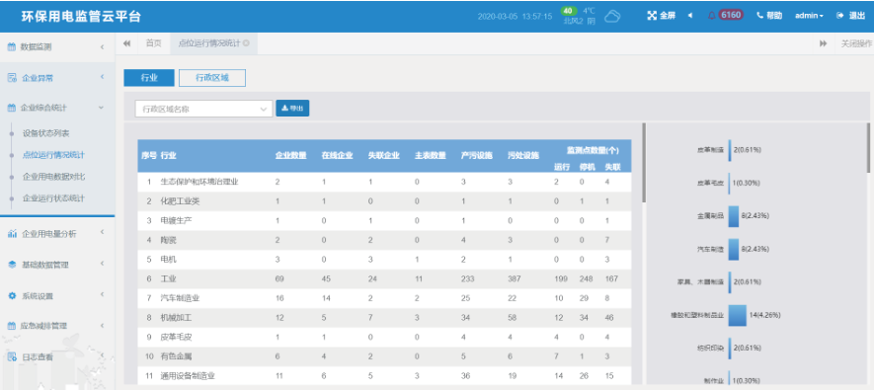Image resolution: width=874 pixels, height=391 pixels.
Task: Click the 帮助 phone help icon
Action: click(x=759, y=16)
